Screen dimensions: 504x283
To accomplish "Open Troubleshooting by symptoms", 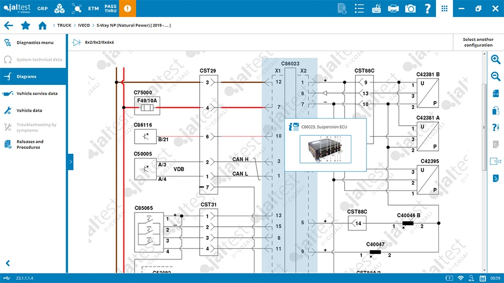I will pos(33,127).
